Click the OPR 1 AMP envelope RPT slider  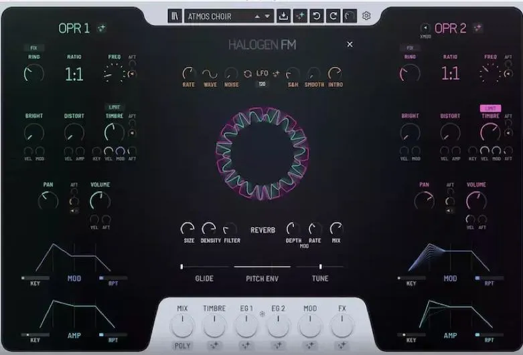click(113, 335)
